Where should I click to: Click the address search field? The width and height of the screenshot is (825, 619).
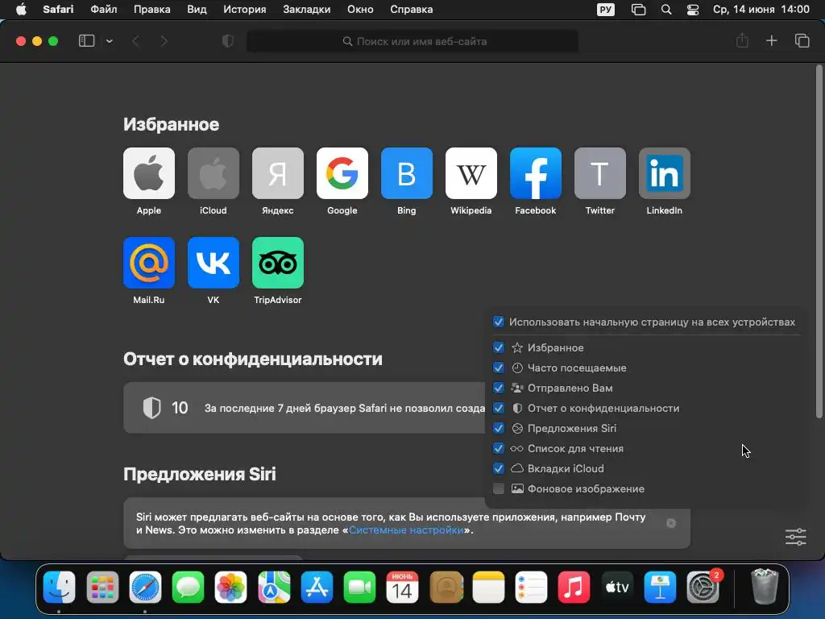point(412,41)
